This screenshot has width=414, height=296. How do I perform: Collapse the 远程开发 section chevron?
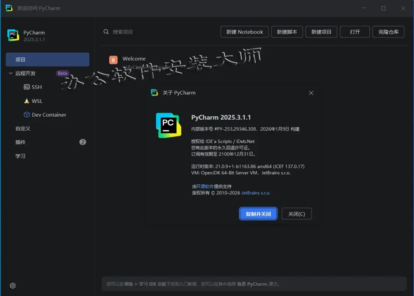tap(11, 73)
